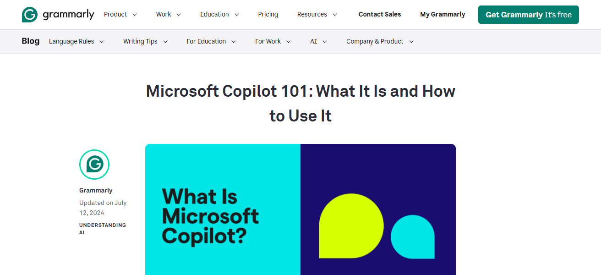
Task: Open the Writing Tips blog submenu
Action: click(146, 41)
